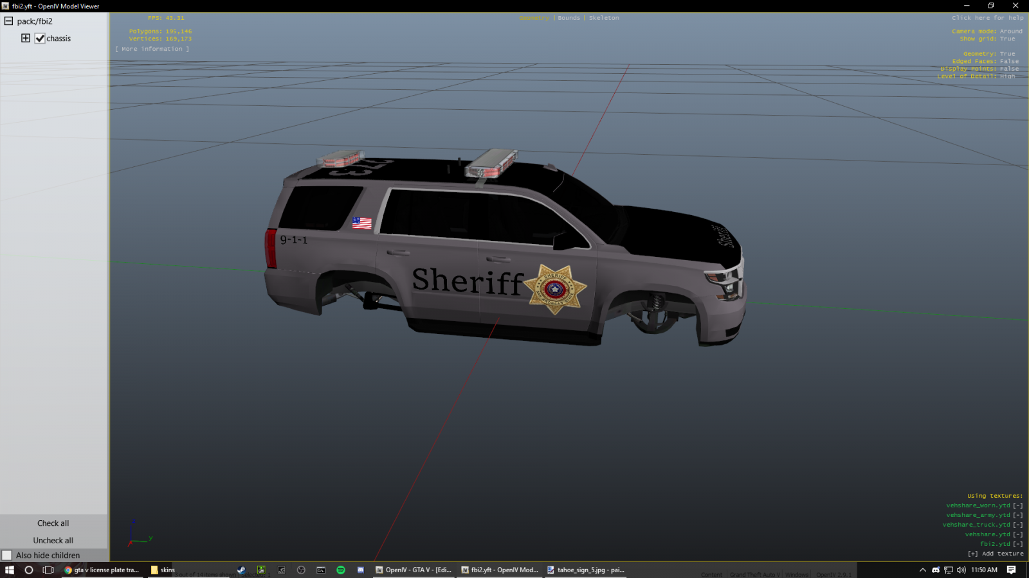
Task: Enable the Also hide children checkbox
Action: [x=7, y=556]
